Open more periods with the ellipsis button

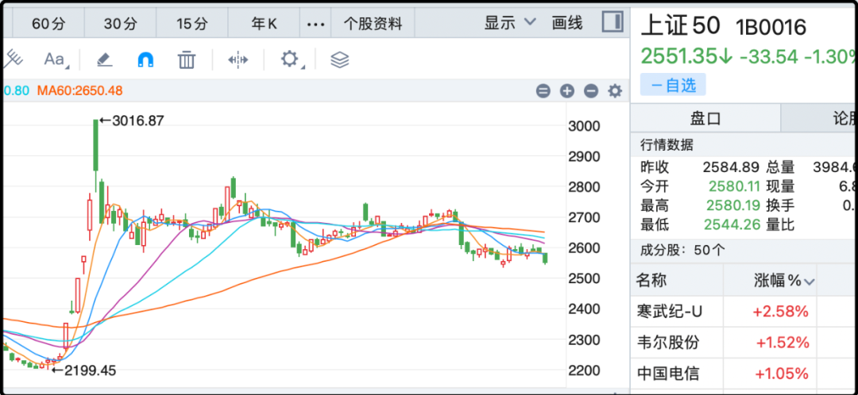[x=315, y=24]
